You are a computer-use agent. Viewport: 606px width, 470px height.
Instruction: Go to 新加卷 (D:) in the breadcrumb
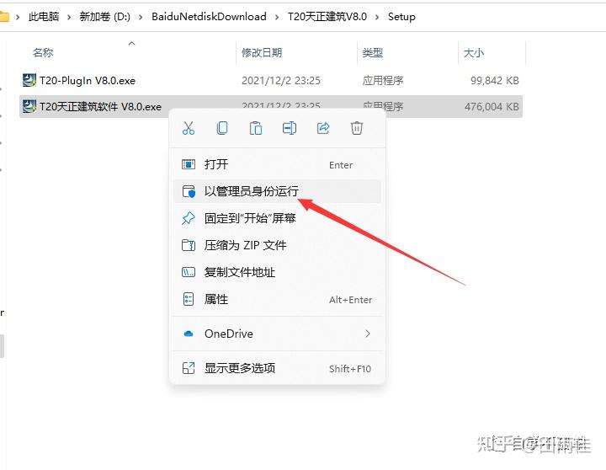[x=104, y=16]
